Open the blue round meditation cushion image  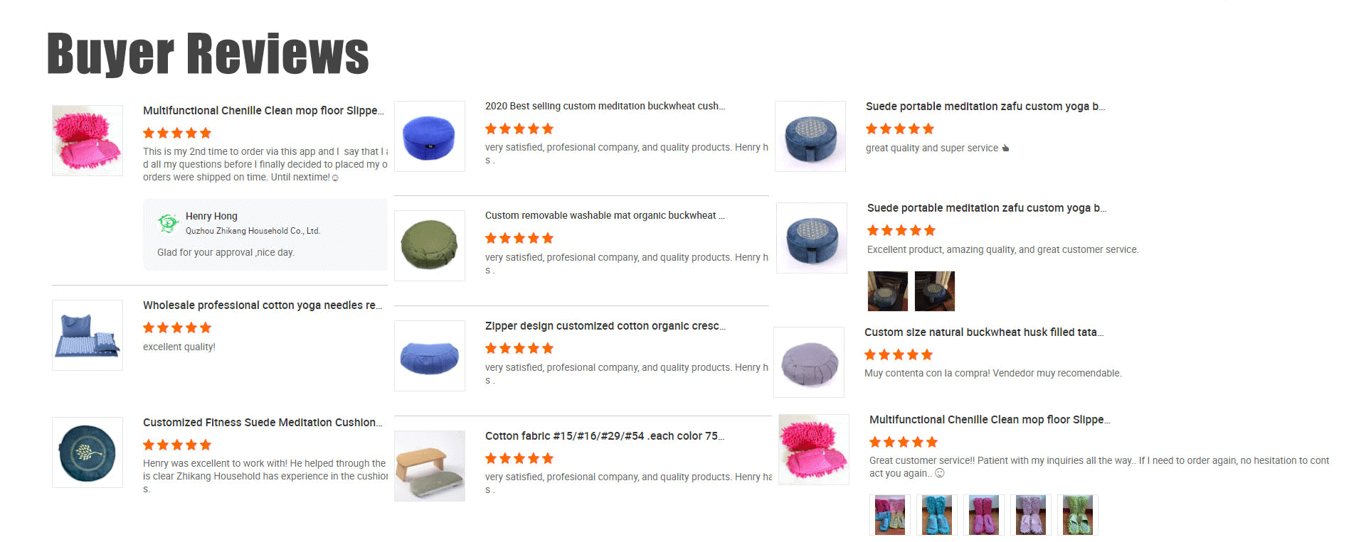pos(430,136)
